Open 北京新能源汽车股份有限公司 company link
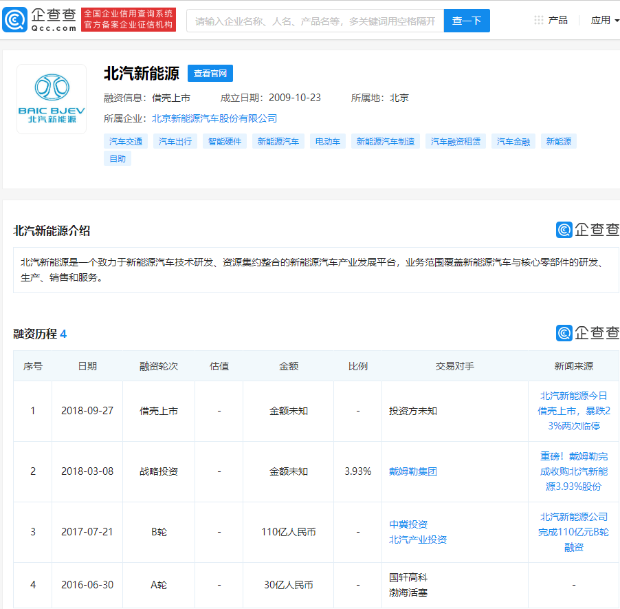Image resolution: width=620 pixels, height=609 pixels. pyautogui.click(x=214, y=118)
